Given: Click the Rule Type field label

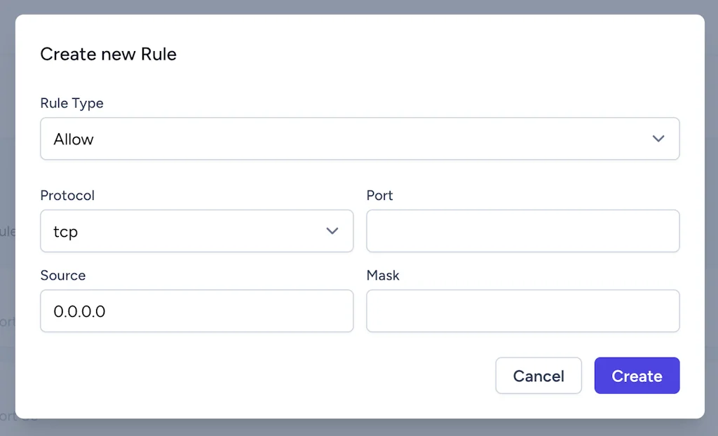Looking at the screenshot, I should (72, 103).
